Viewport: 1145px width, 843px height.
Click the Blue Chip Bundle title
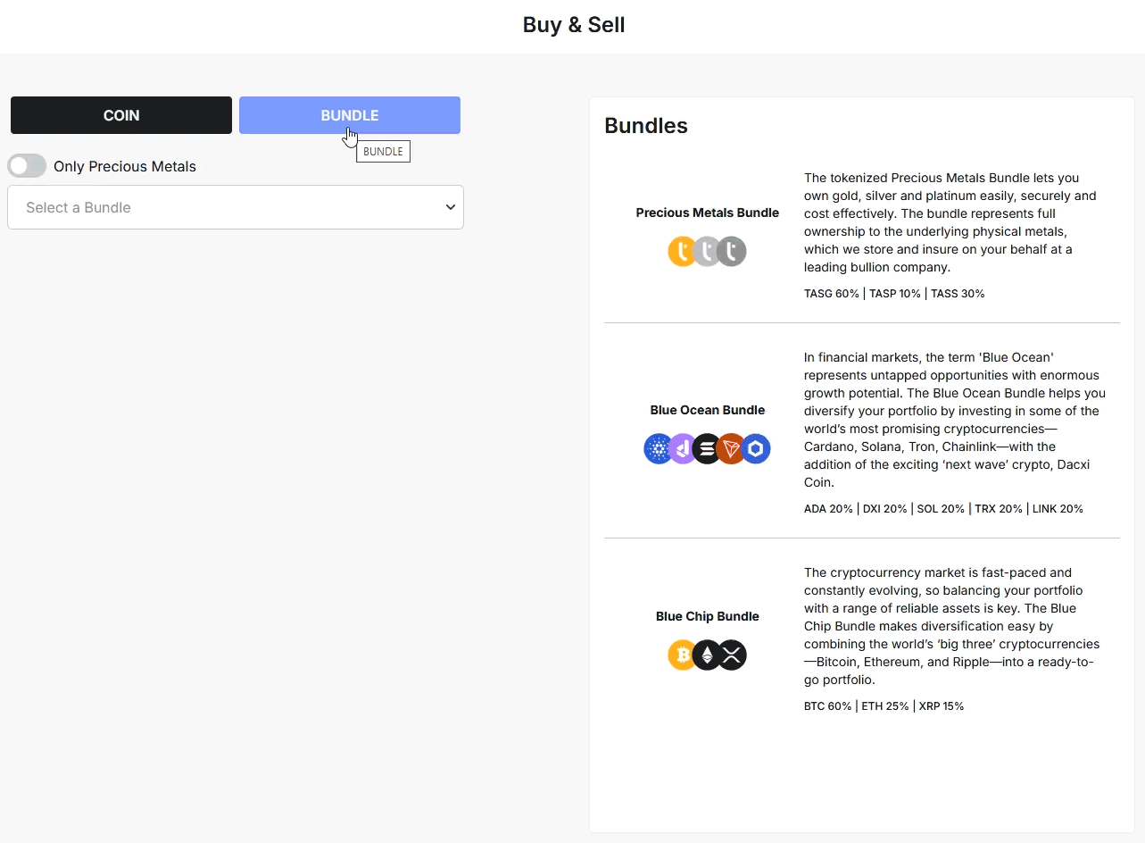click(708, 616)
